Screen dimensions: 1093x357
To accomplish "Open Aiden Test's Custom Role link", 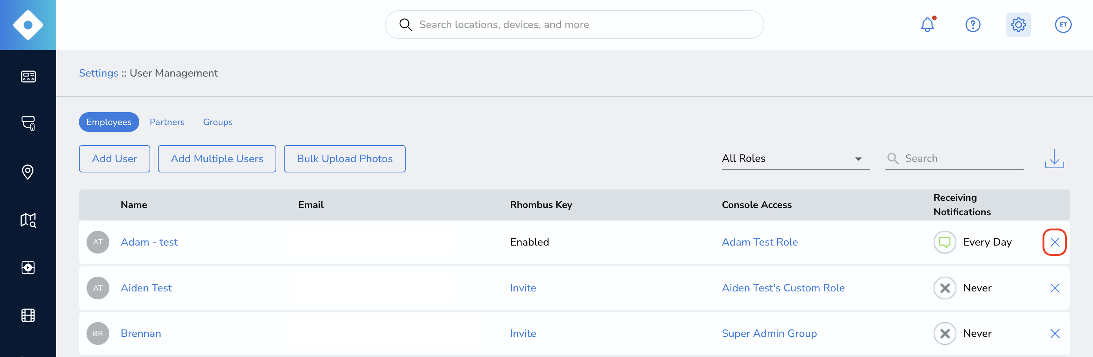I will (x=783, y=288).
